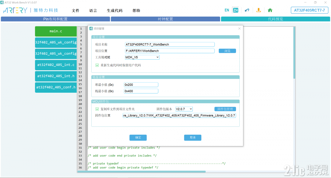The image size is (331, 178).
Task: Click the AT32 Work Bench title bar icon
Action: (2, 2)
